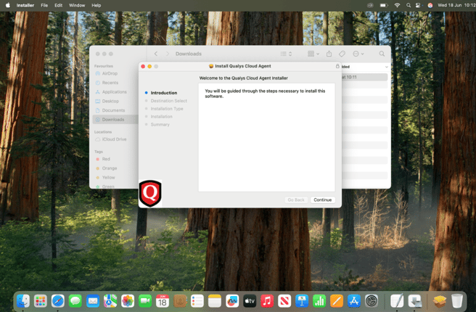Screen dimensions: 476x312
Task: Open Desktop in Finder sidebar
Action: pyautogui.click(x=110, y=101)
